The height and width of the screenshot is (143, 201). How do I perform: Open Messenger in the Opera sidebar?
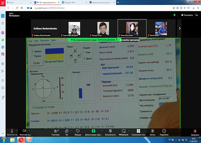coord(3,33)
